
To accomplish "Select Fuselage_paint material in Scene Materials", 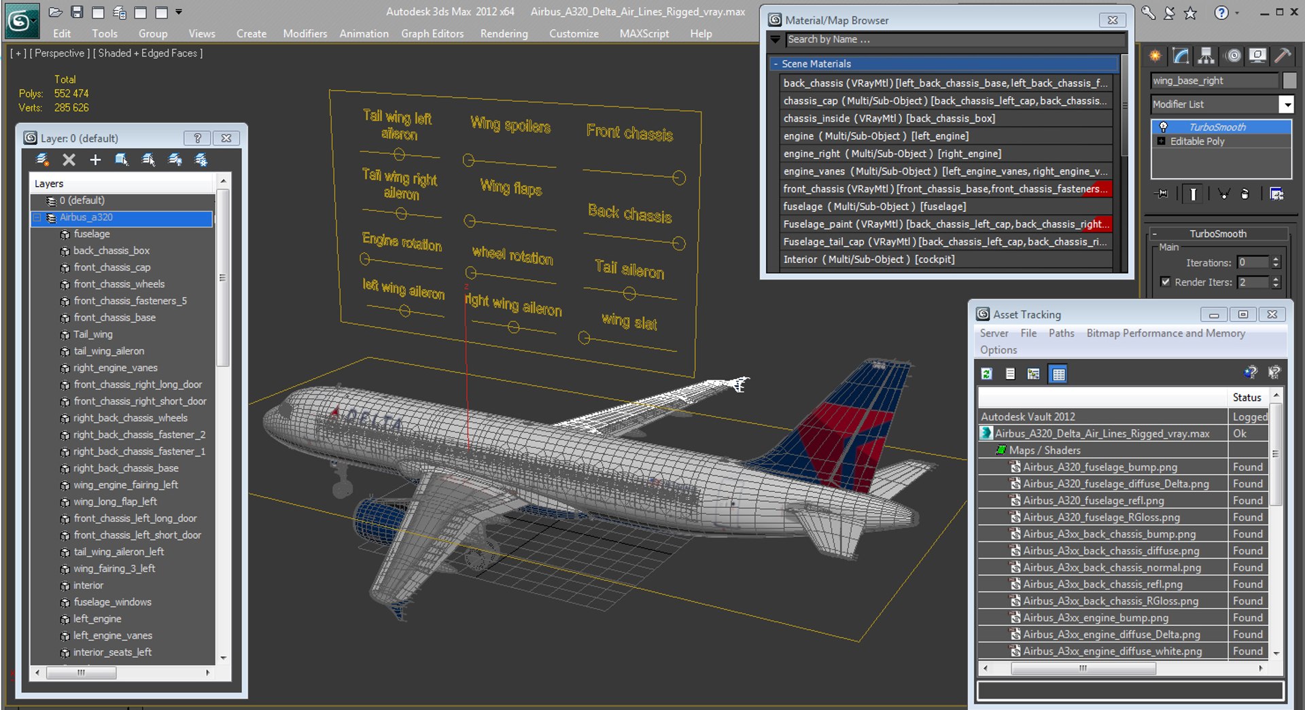I will pos(946,224).
